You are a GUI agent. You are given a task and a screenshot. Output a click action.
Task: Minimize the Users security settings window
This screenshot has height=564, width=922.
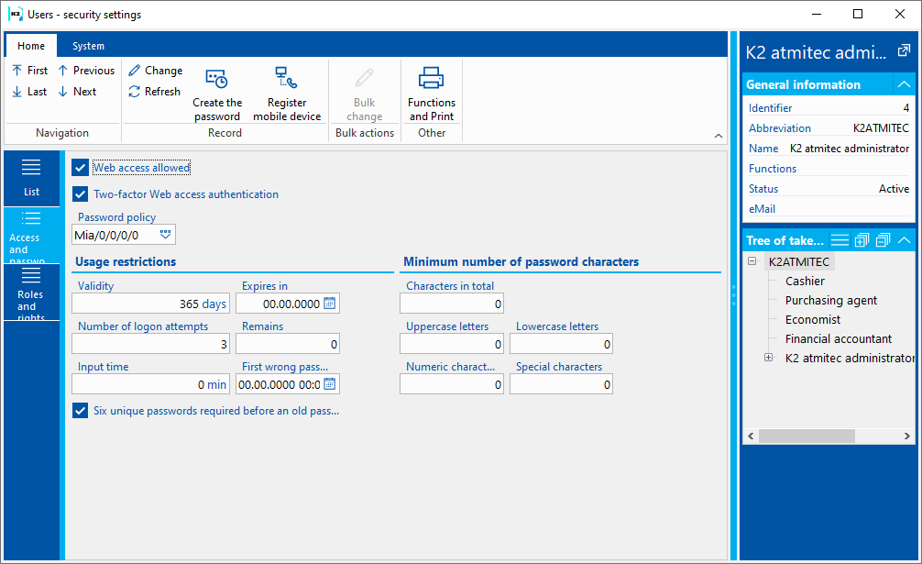click(x=817, y=14)
